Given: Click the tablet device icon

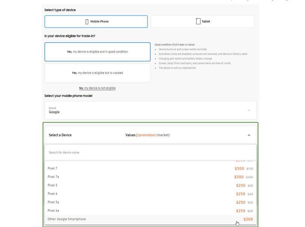Looking at the screenshot, I should point(198,21).
